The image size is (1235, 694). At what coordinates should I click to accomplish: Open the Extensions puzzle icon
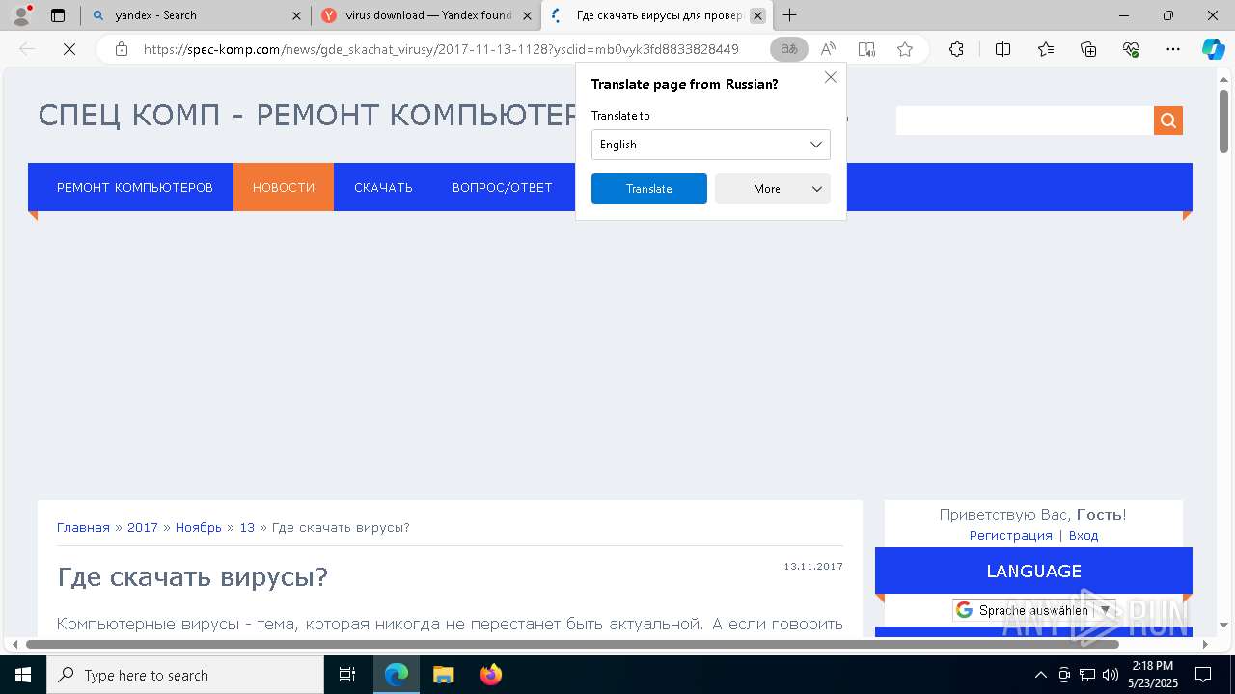(x=956, y=49)
